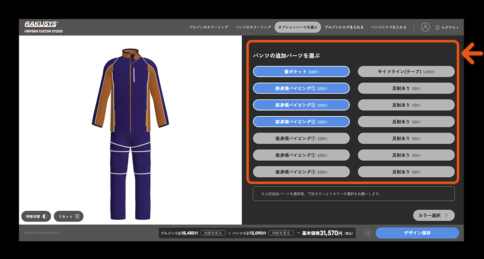The height and width of the screenshot is (259, 484).
Task: Open ブルゾンにロゴを入れる tab
Action: (344, 27)
